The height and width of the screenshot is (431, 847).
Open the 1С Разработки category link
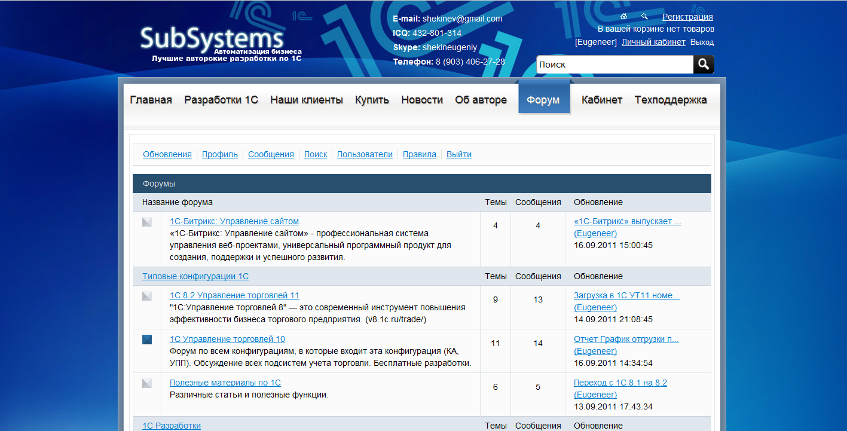click(172, 426)
